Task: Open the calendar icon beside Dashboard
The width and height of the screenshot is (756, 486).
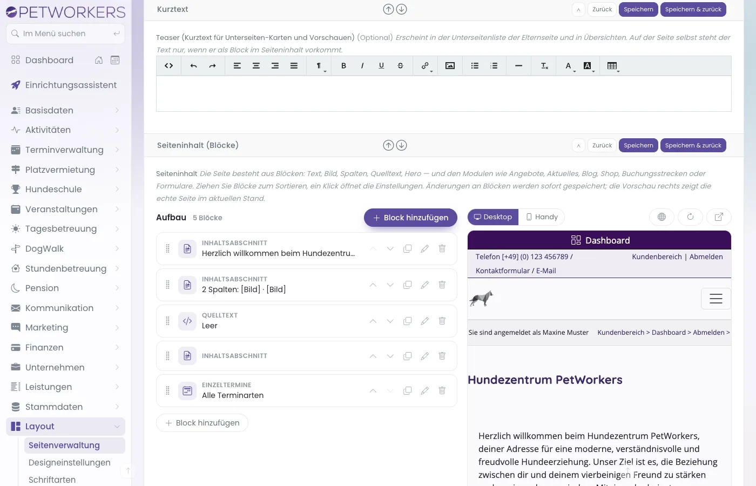Action: (115, 60)
